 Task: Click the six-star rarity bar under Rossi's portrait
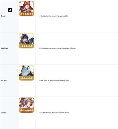[27, 14]
